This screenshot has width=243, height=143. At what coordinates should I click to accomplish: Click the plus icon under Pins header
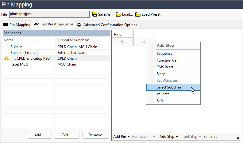tap(122, 42)
